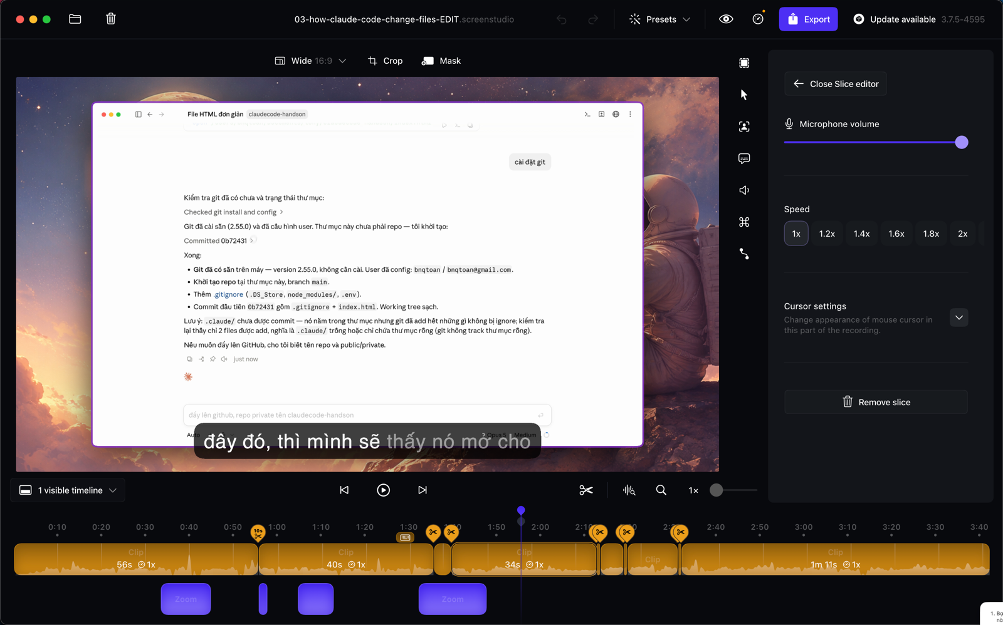Click the three-dot menu in recorded window
The height and width of the screenshot is (625, 1003).
(630, 114)
